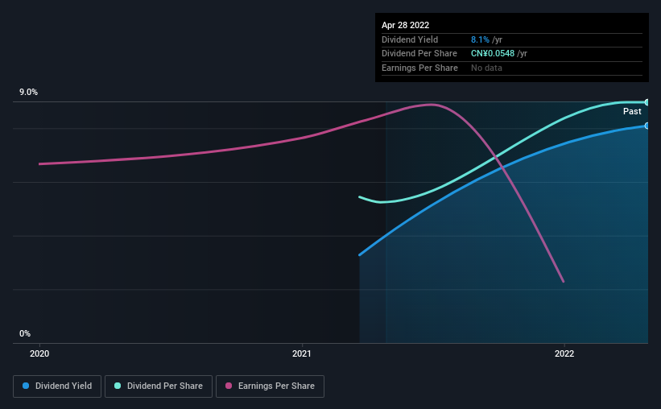This screenshot has width=661, height=409.
Task: Click the CN¥0.0548 value in the tooltip
Action: point(493,54)
